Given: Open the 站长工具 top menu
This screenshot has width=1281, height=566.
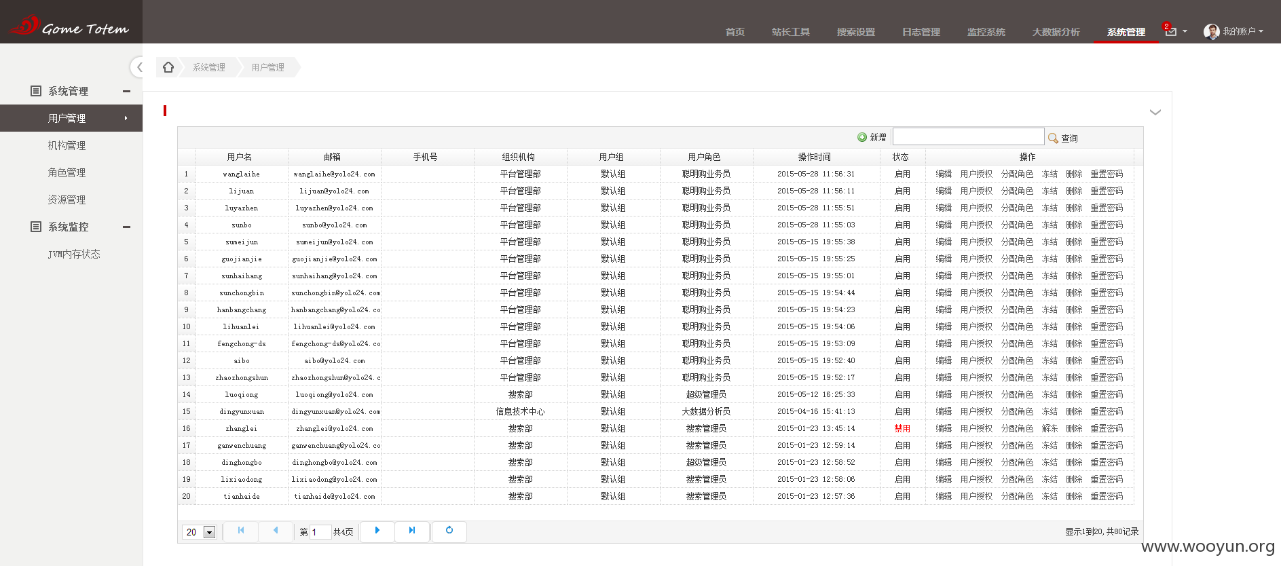Looking at the screenshot, I should coord(791,32).
